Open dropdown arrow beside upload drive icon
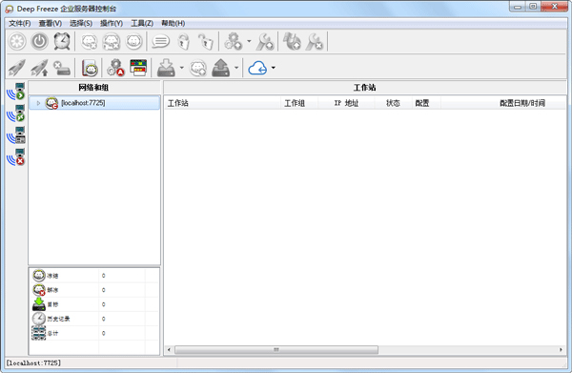The height and width of the screenshot is (373, 572). pos(236,68)
